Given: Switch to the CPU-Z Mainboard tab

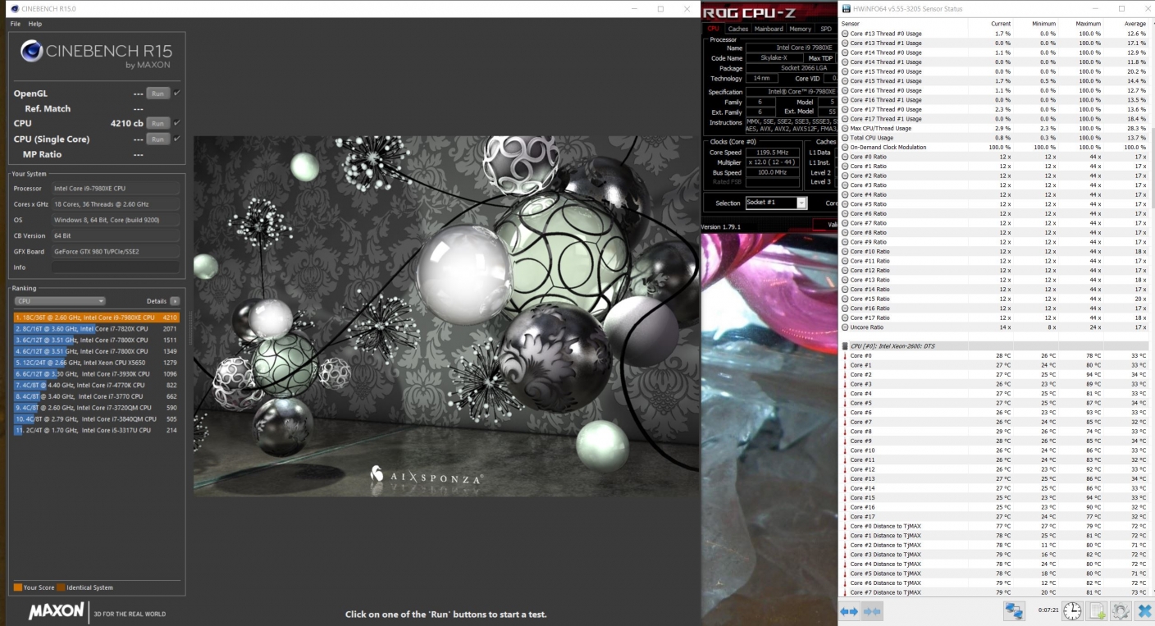Looking at the screenshot, I should pos(769,29).
